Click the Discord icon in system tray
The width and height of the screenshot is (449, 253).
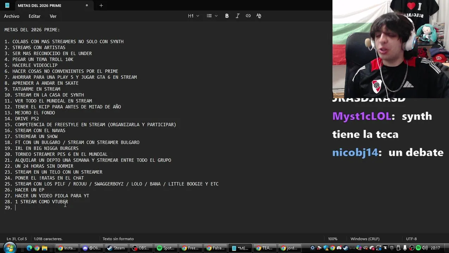click(x=339, y=248)
